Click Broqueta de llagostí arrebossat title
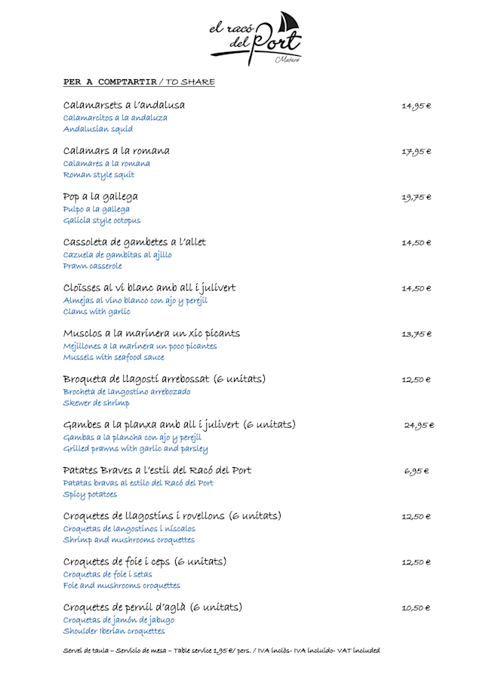This screenshot has height=683, width=483. pyautogui.click(x=165, y=379)
